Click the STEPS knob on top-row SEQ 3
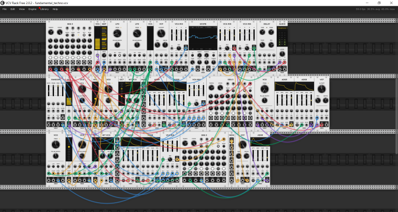398x212 pixels. [x=60, y=32]
